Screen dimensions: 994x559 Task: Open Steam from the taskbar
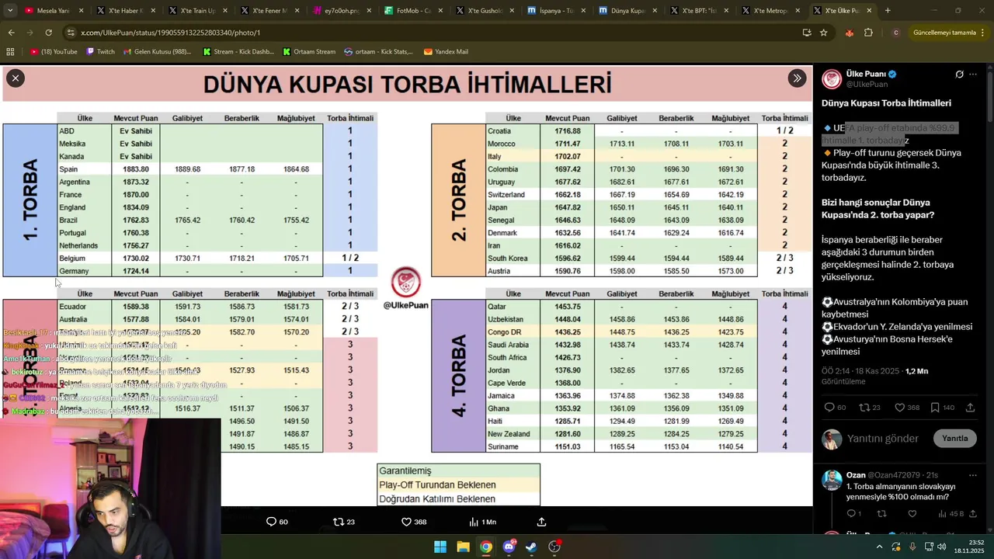coord(531,547)
